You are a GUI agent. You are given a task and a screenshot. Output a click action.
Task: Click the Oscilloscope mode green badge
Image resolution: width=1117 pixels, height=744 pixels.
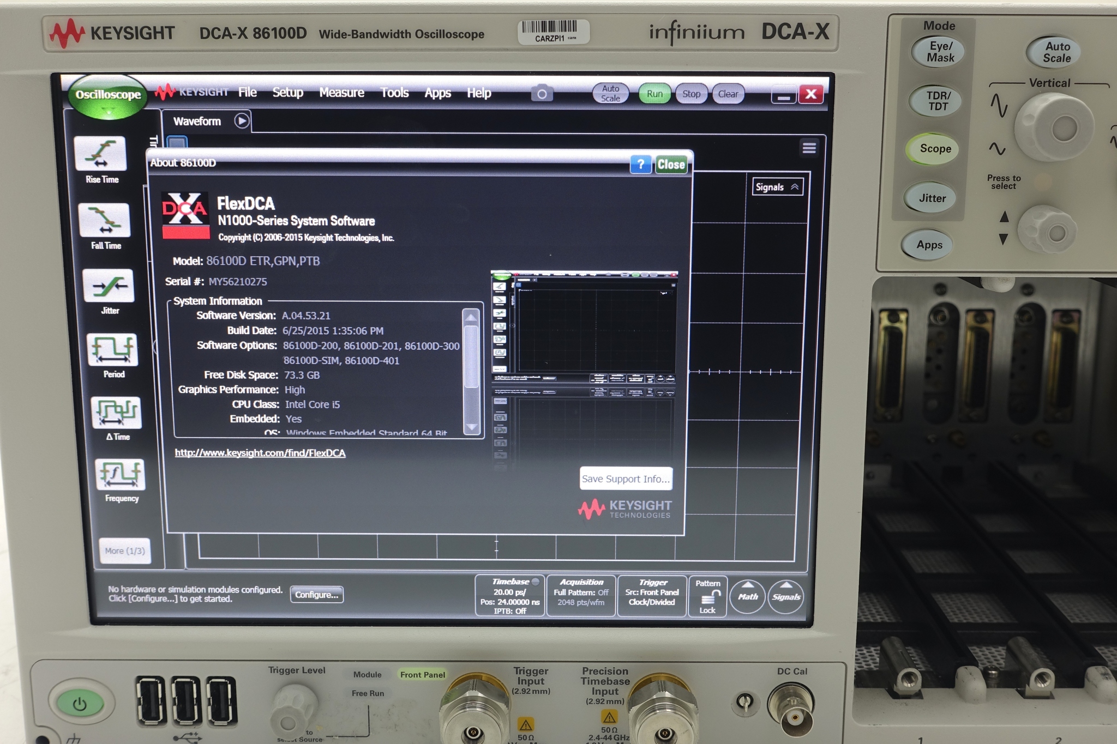[x=108, y=96]
